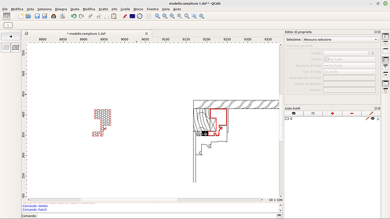Viewport: 390px width, 219px height.
Task: Paste with the clipboard icon
Action: 114,16
